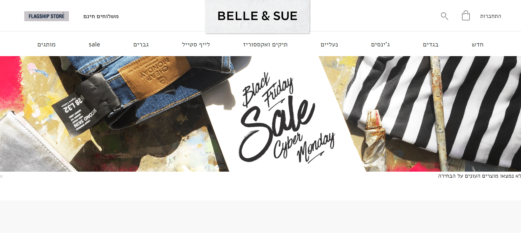Open the התחברות login link

pos(490,16)
